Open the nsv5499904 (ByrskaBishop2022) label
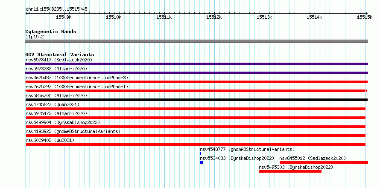Image resolution: width=380 pixels, height=188 pixels. pos(63,122)
